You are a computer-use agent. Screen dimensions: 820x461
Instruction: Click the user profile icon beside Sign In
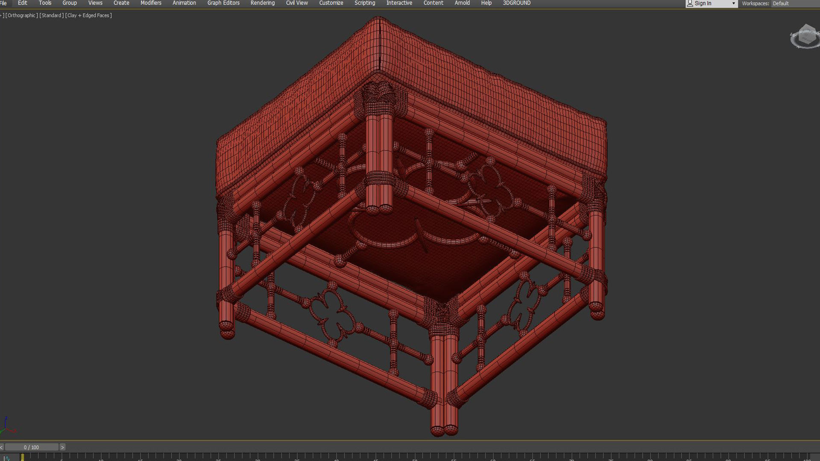point(690,3)
